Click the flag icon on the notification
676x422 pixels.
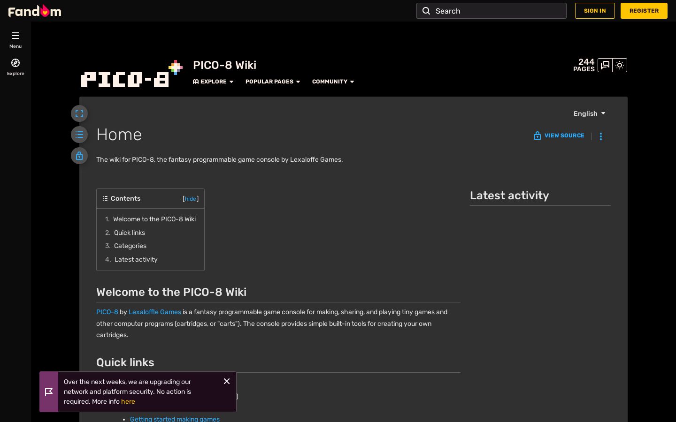tap(49, 392)
